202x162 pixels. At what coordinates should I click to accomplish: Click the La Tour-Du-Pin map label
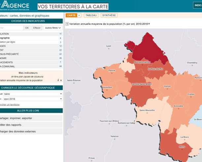coord(155,69)
